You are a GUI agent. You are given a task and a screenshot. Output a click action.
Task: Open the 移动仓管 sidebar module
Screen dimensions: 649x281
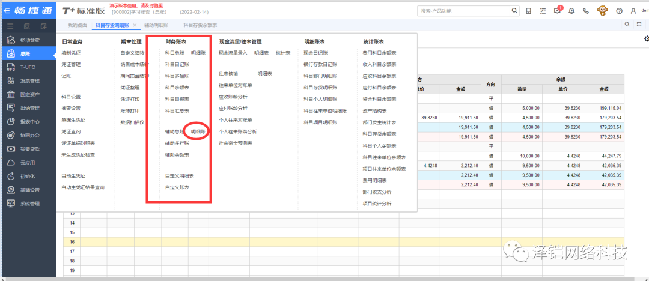pos(29,40)
